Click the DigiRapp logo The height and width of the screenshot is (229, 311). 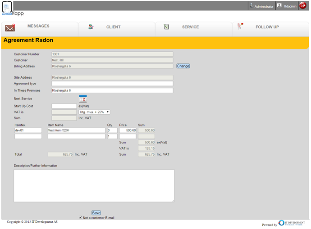click(12, 8)
